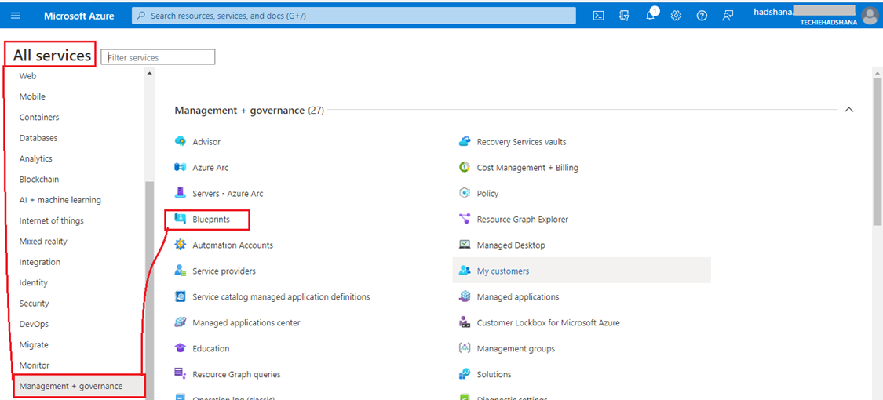Screen dimensions: 883x400
Task: Click the Servers - Azure Arc icon
Action: [181, 193]
